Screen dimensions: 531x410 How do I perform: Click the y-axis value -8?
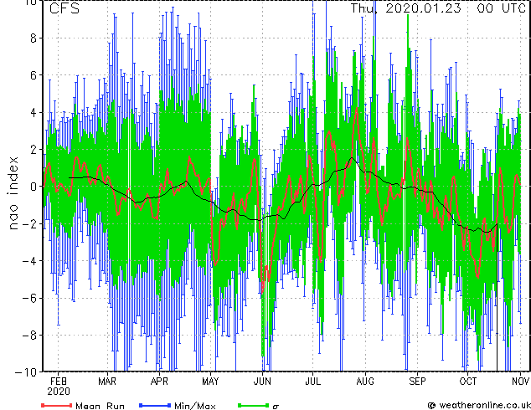[x=29, y=336]
